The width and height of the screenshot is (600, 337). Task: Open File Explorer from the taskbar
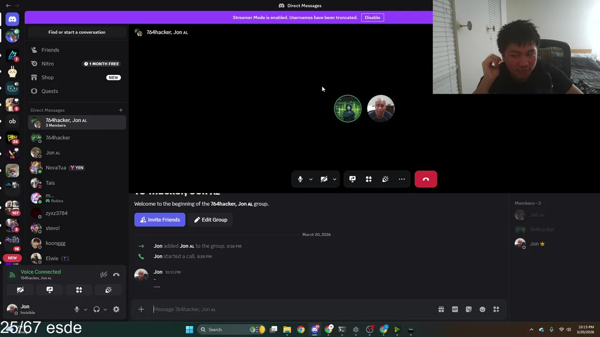287,330
